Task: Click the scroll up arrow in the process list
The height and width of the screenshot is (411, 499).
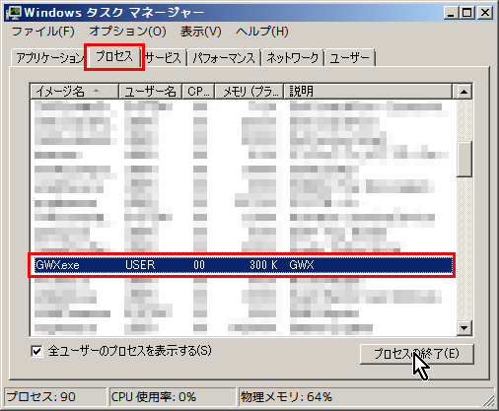Action: tap(463, 92)
